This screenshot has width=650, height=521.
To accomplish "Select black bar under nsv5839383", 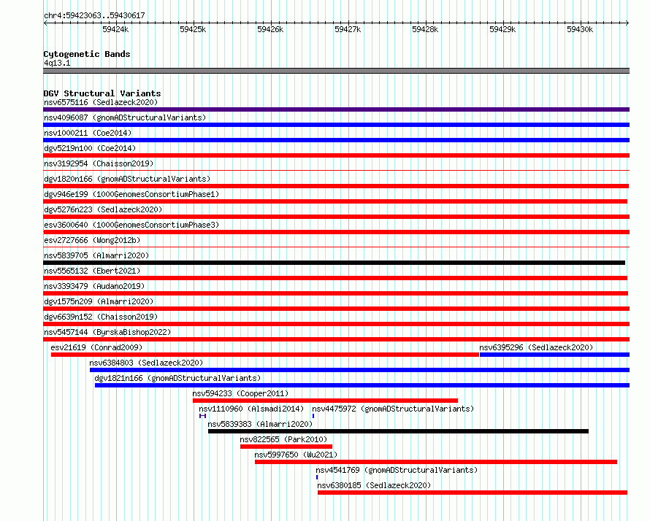I will click(x=398, y=431).
